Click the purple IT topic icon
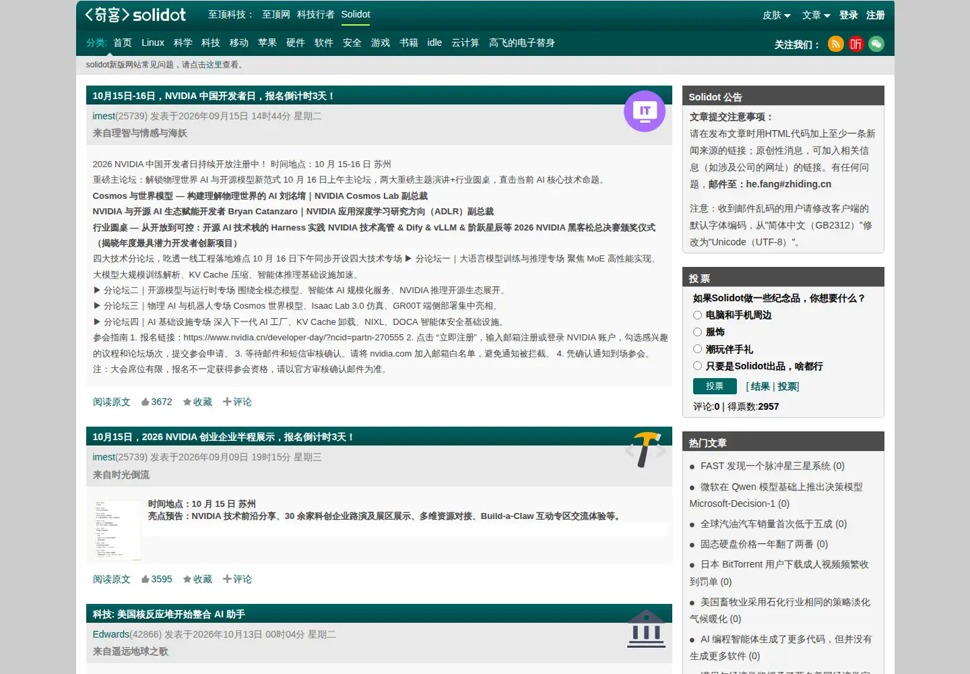 [645, 111]
